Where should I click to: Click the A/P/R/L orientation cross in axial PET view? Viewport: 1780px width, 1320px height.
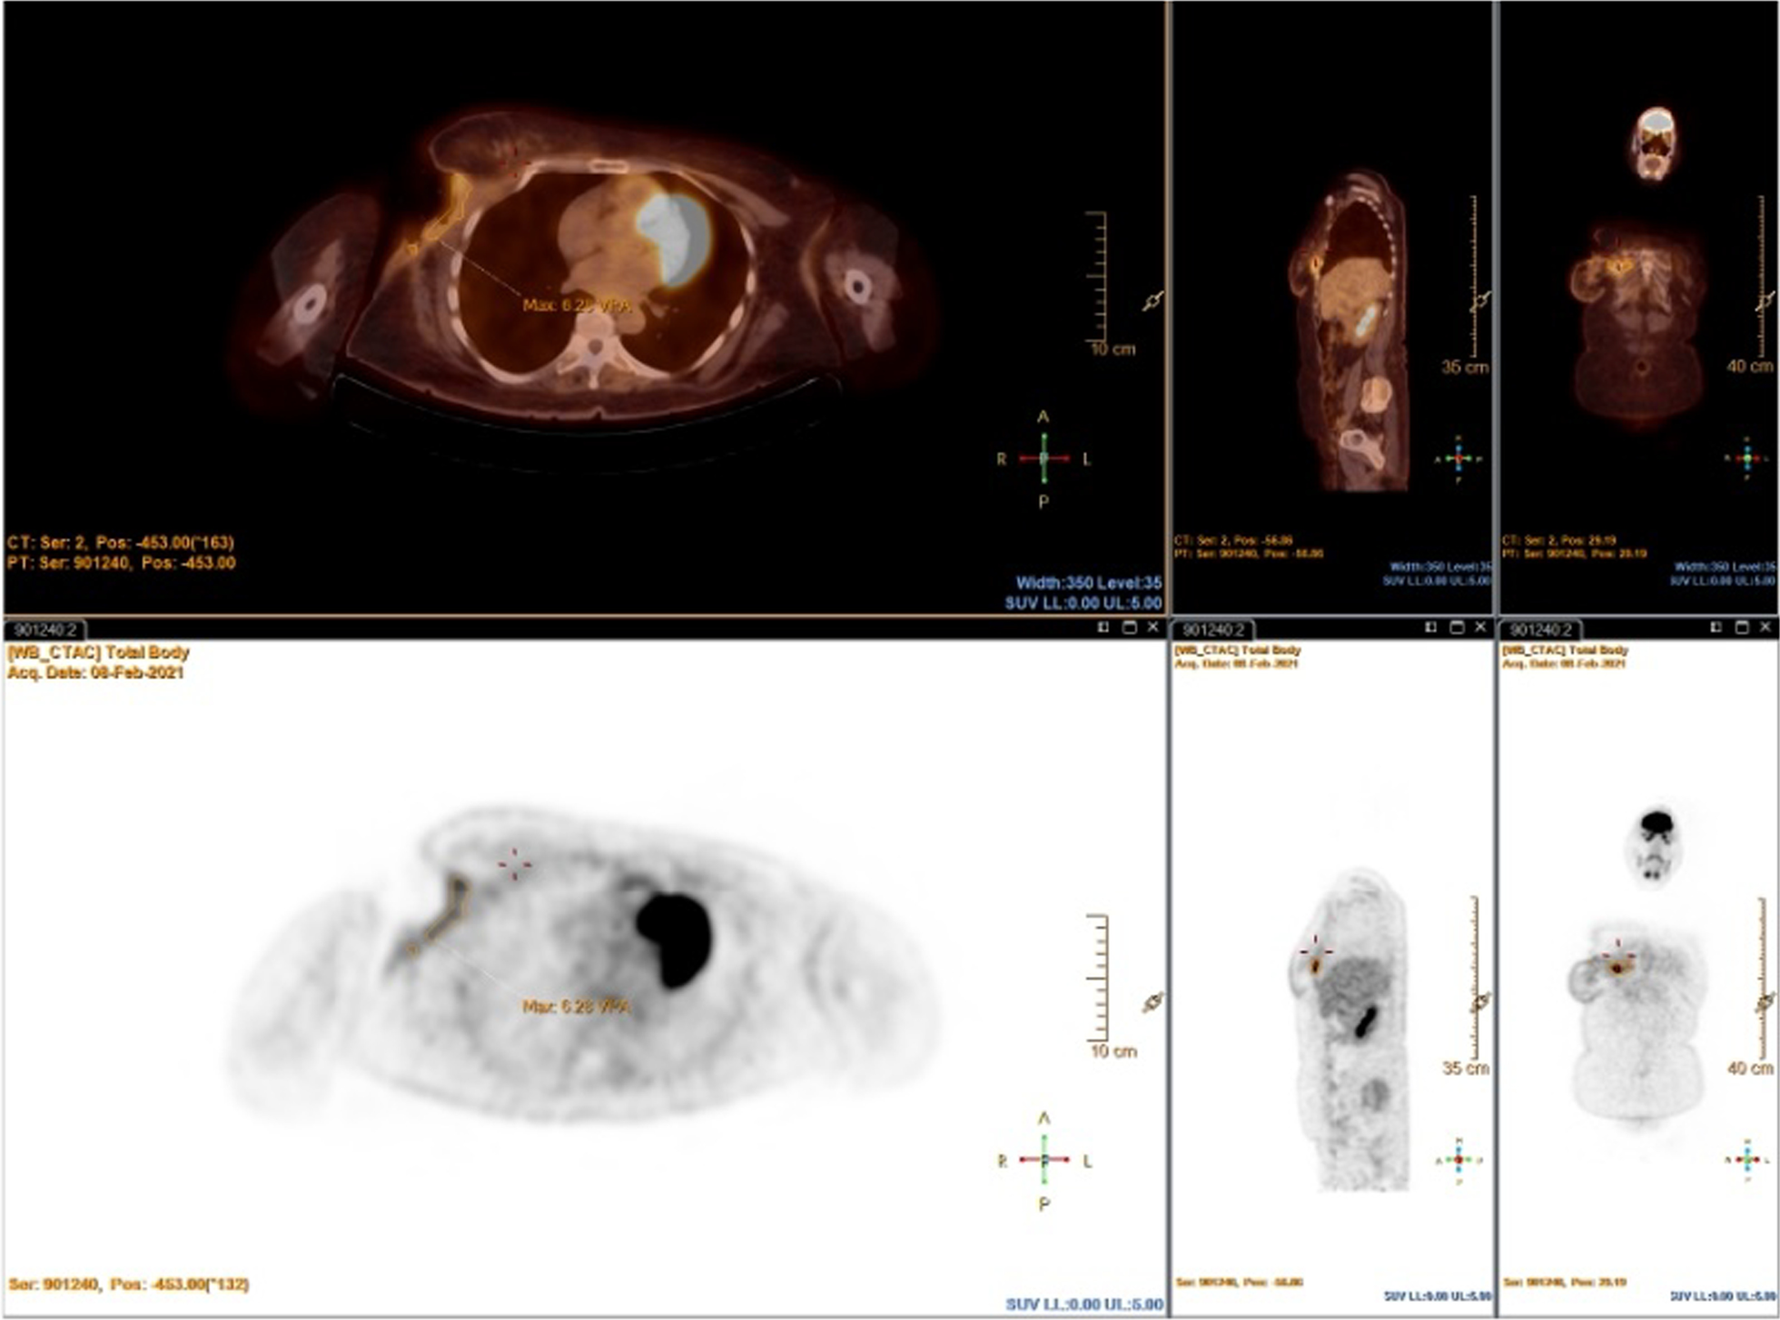pyautogui.click(x=1043, y=1160)
